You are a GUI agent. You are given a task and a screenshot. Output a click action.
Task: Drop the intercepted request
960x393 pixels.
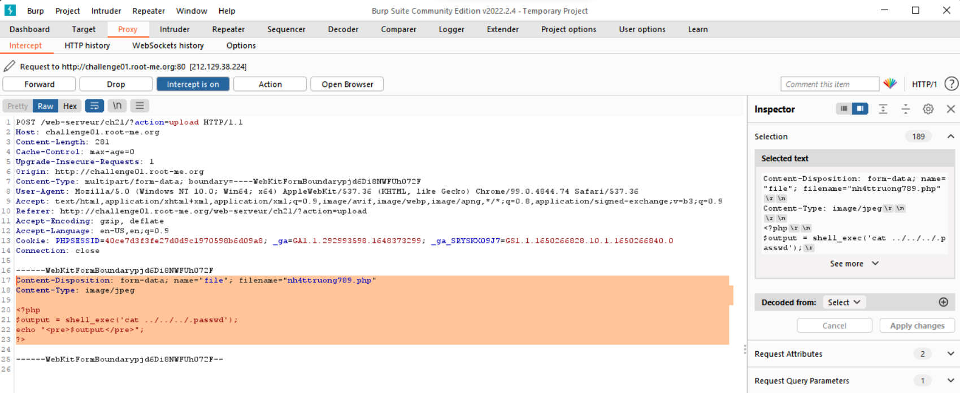tap(116, 84)
